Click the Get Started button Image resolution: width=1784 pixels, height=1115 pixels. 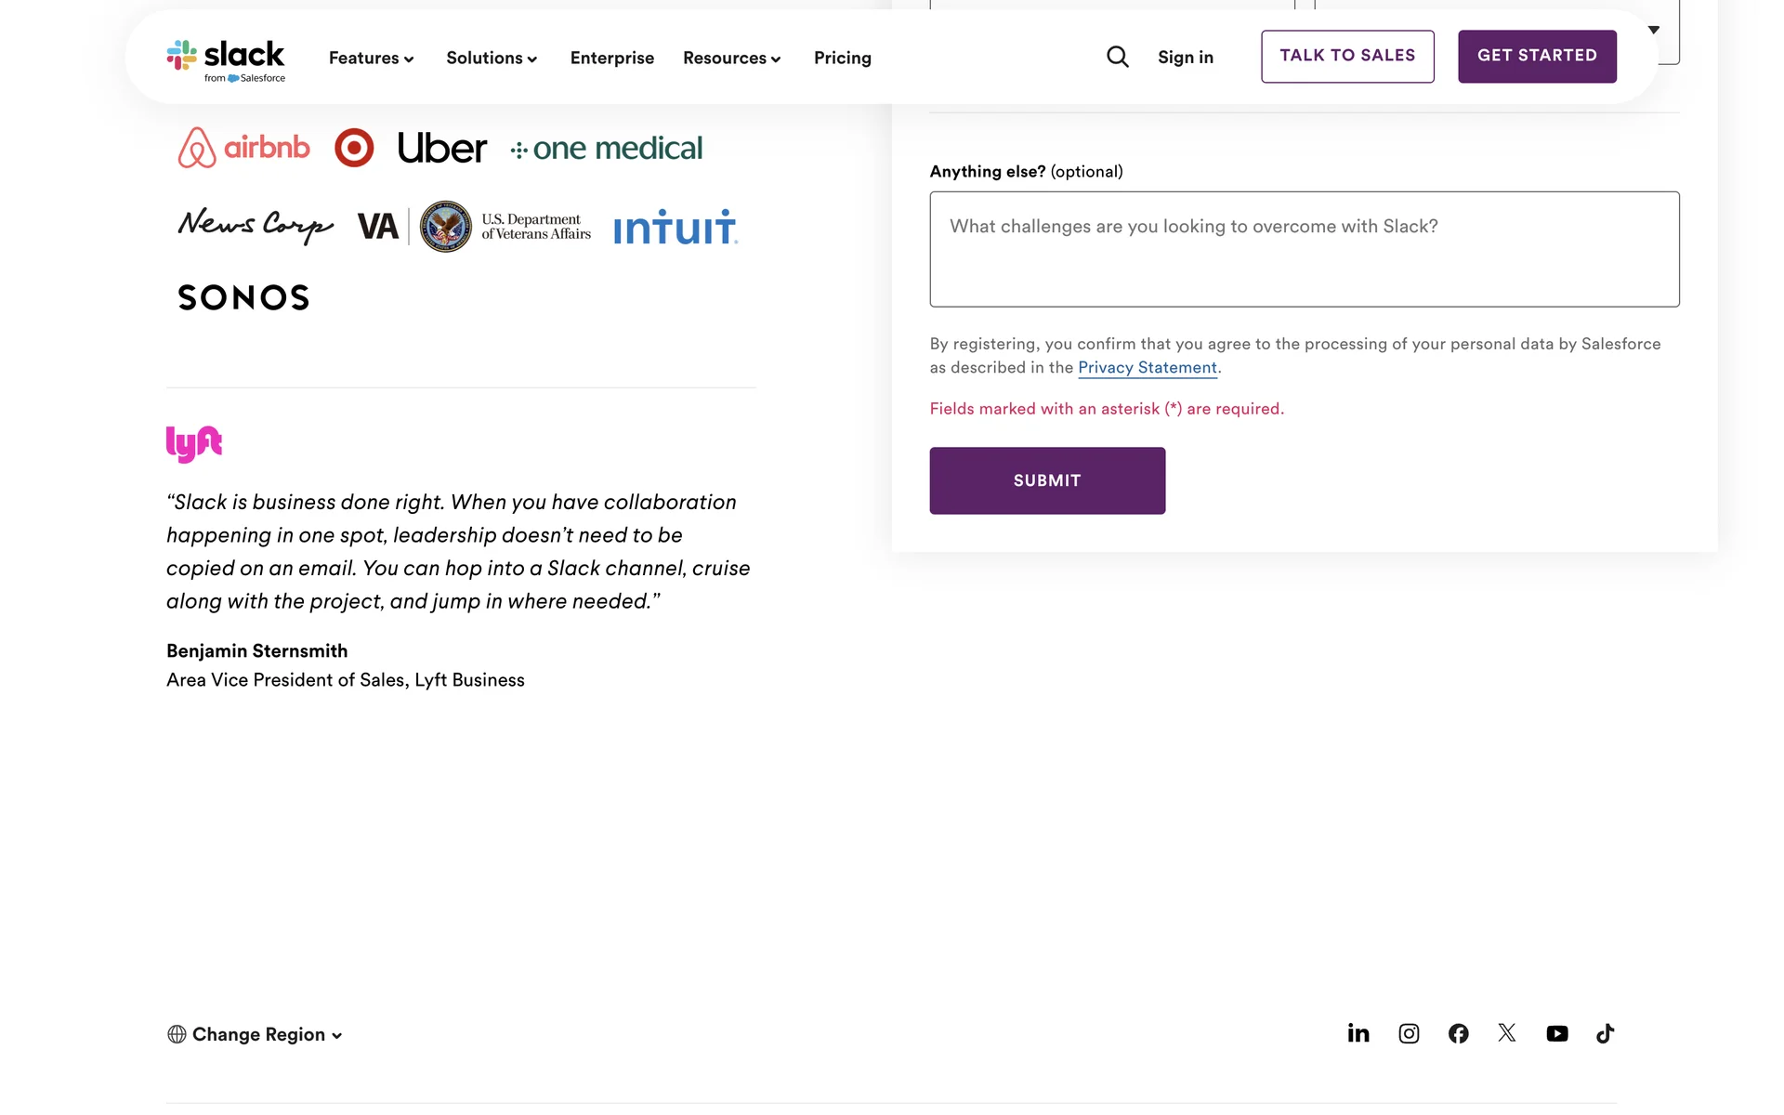(x=1537, y=56)
